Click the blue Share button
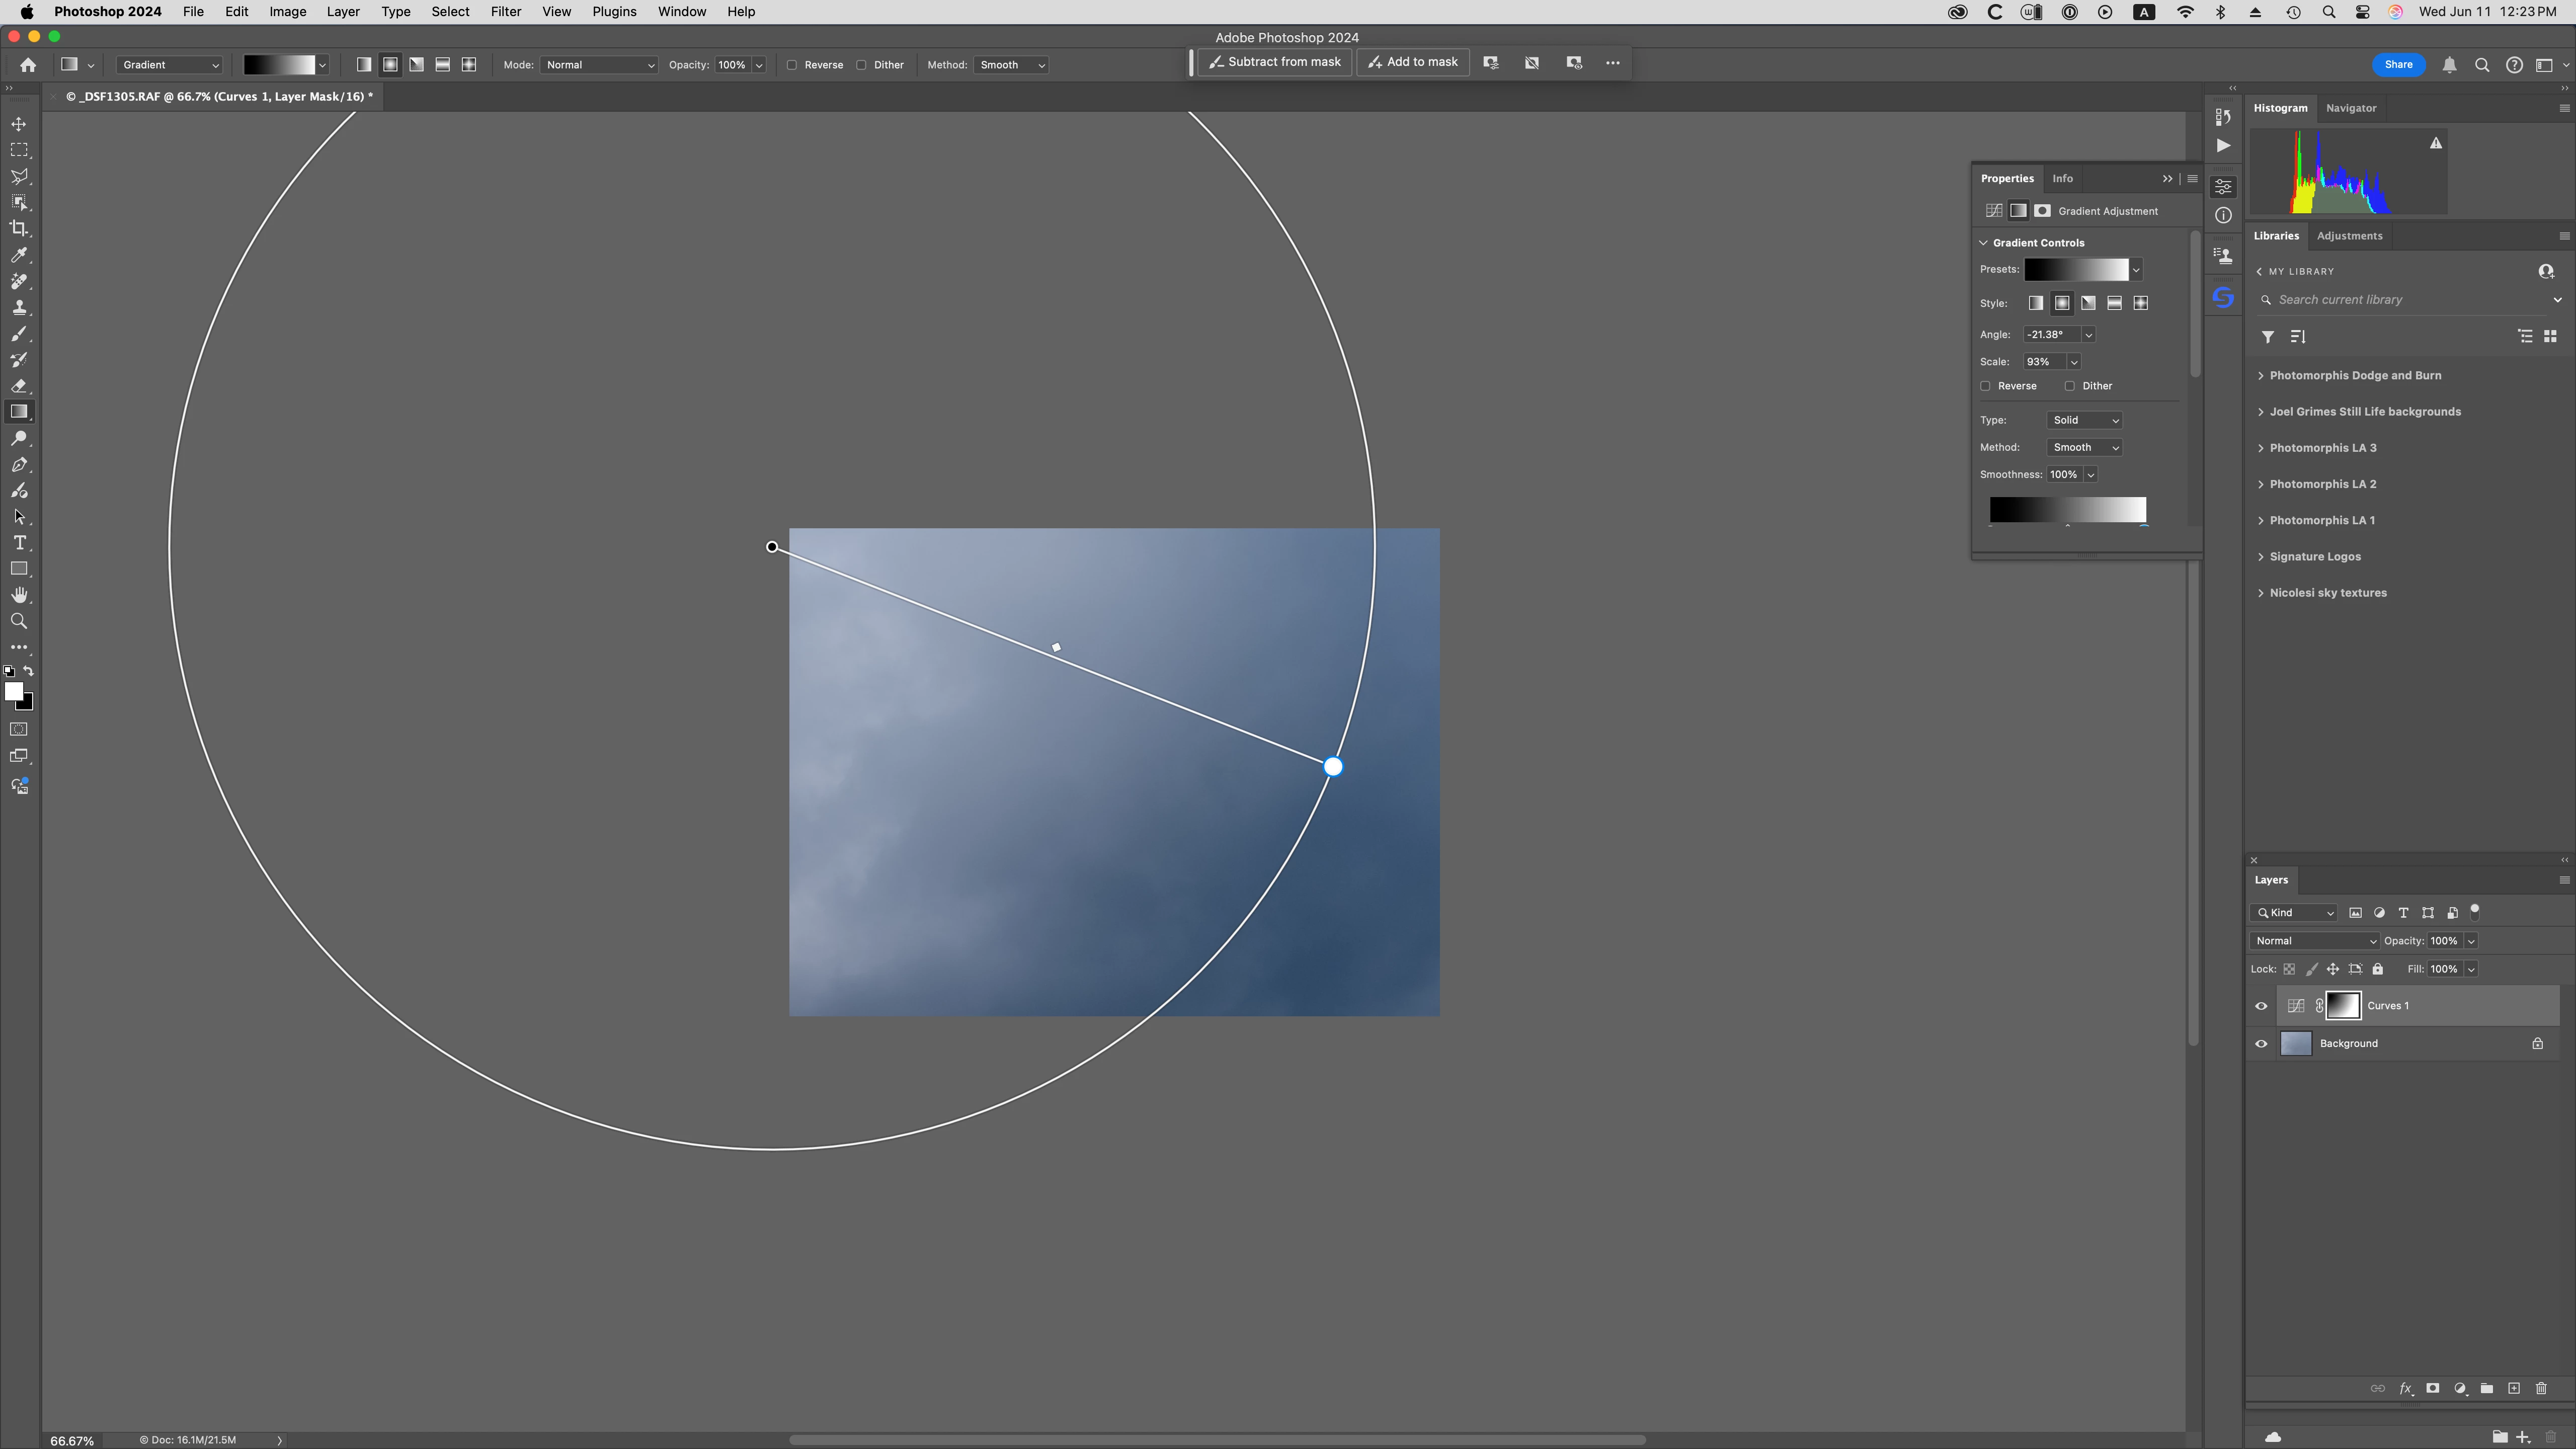2576x1449 pixels. point(2398,65)
